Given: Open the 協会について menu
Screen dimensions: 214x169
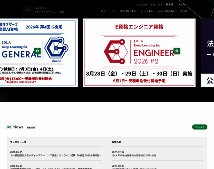Looking at the screenshot, I should pyautogui.click(x=108, y=11).
